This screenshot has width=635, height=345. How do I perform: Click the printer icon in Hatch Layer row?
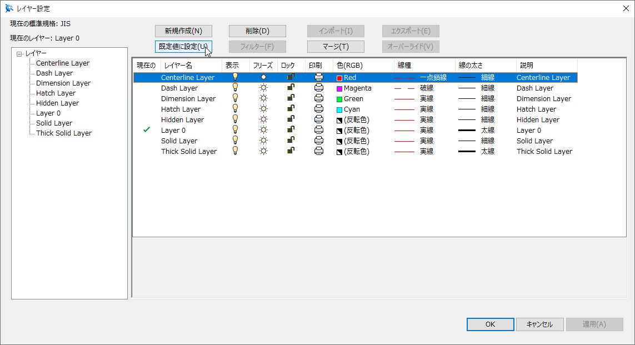coord(319,109)
